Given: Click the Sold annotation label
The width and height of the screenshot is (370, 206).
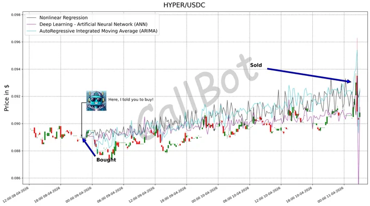Looking at the screenshot, I should [256, 65].
